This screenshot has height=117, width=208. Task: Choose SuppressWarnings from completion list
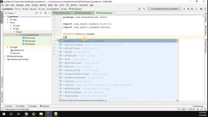pos(118,74)
